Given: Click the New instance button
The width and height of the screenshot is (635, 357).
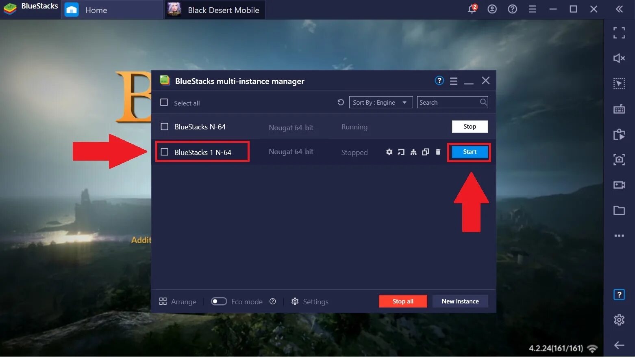Looking at the screenshot, I should coord(460,301).
